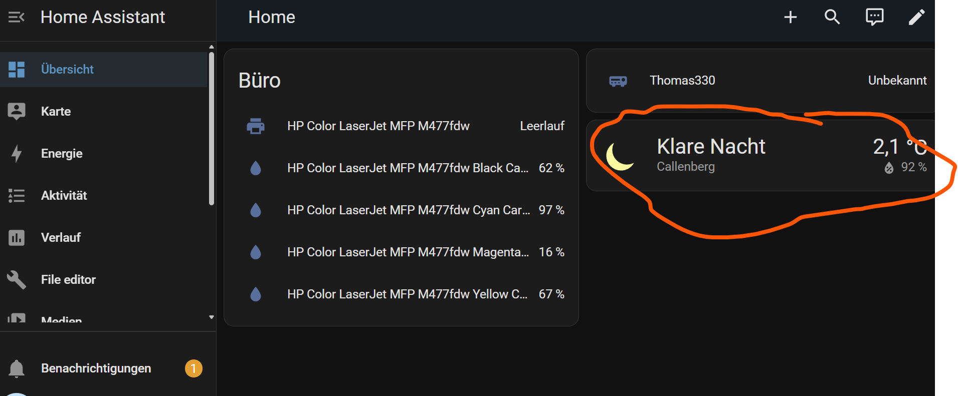
Task: Open search with the magnifier icon
Action: pyautogui.click(x=832, y=18)
